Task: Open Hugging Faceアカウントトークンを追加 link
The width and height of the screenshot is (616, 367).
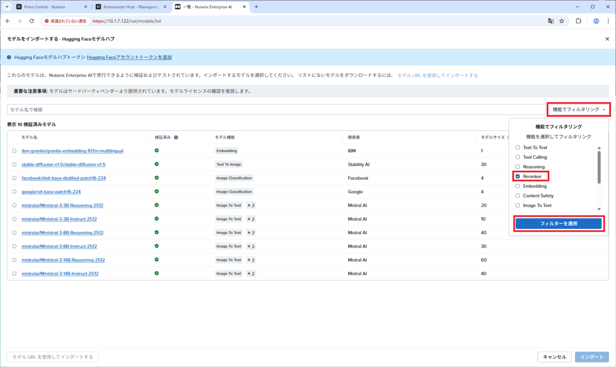Action: pos(129,57)
